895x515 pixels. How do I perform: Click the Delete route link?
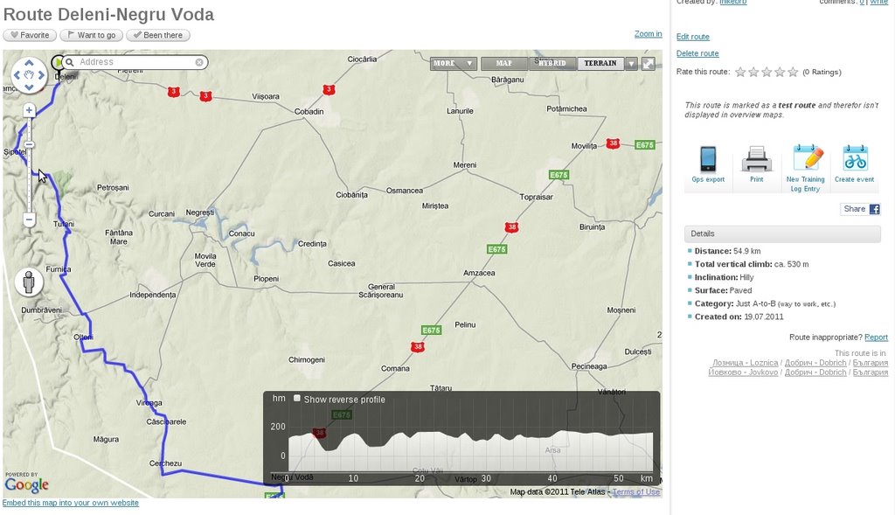[x=697, y=53]
